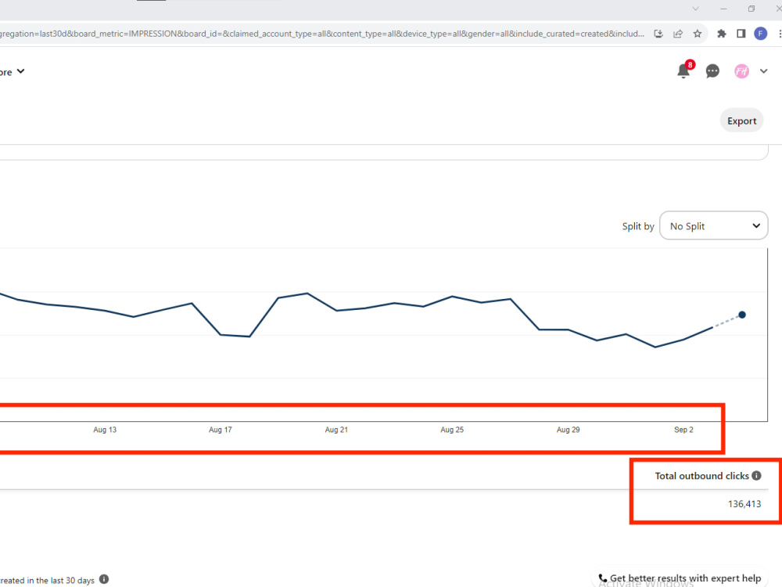Click the 136,413 outbound clicks value

[744, 504]
